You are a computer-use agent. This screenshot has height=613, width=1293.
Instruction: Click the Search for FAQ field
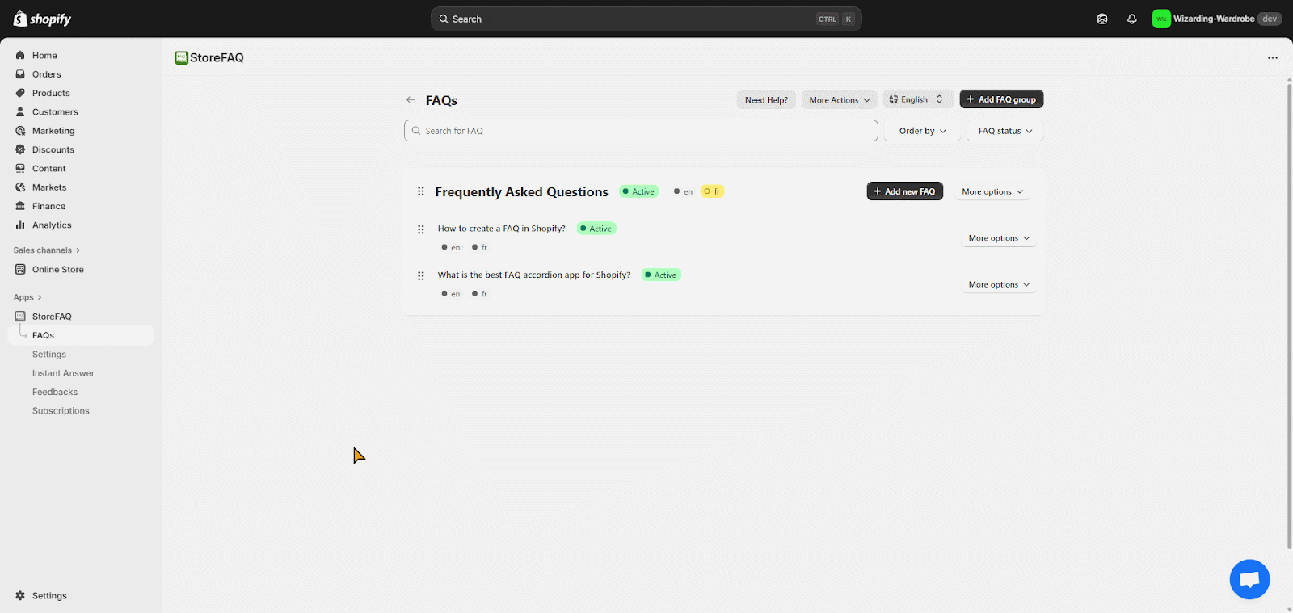point(641,131)
